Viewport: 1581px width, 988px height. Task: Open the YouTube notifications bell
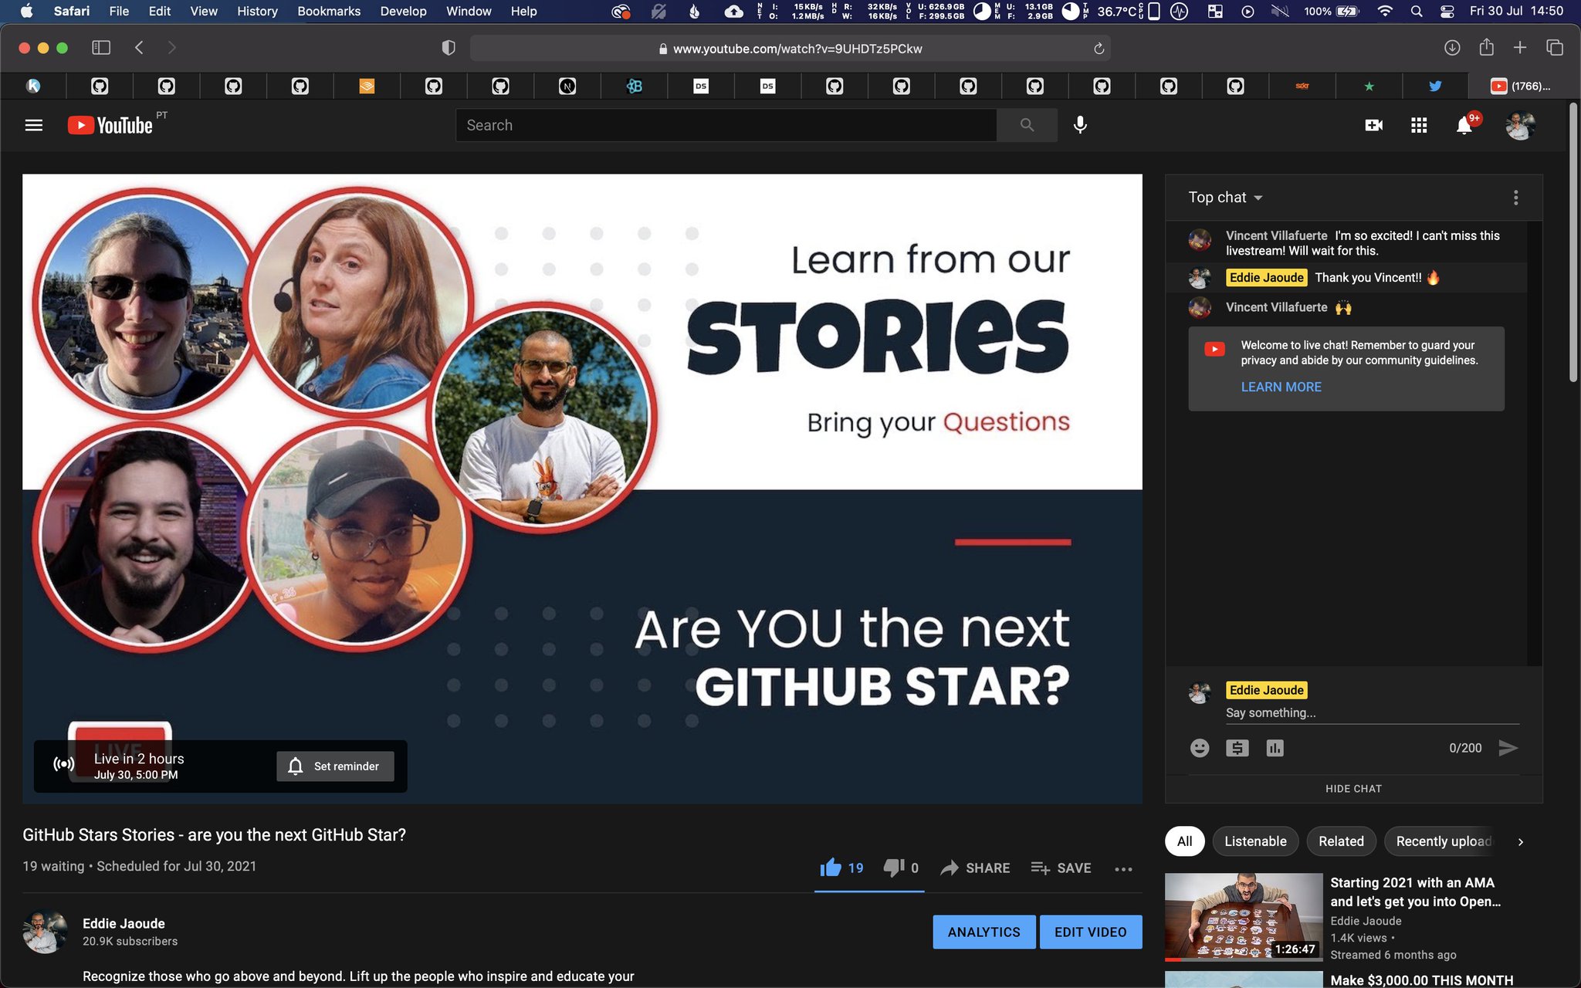[x=1465, y=125]
